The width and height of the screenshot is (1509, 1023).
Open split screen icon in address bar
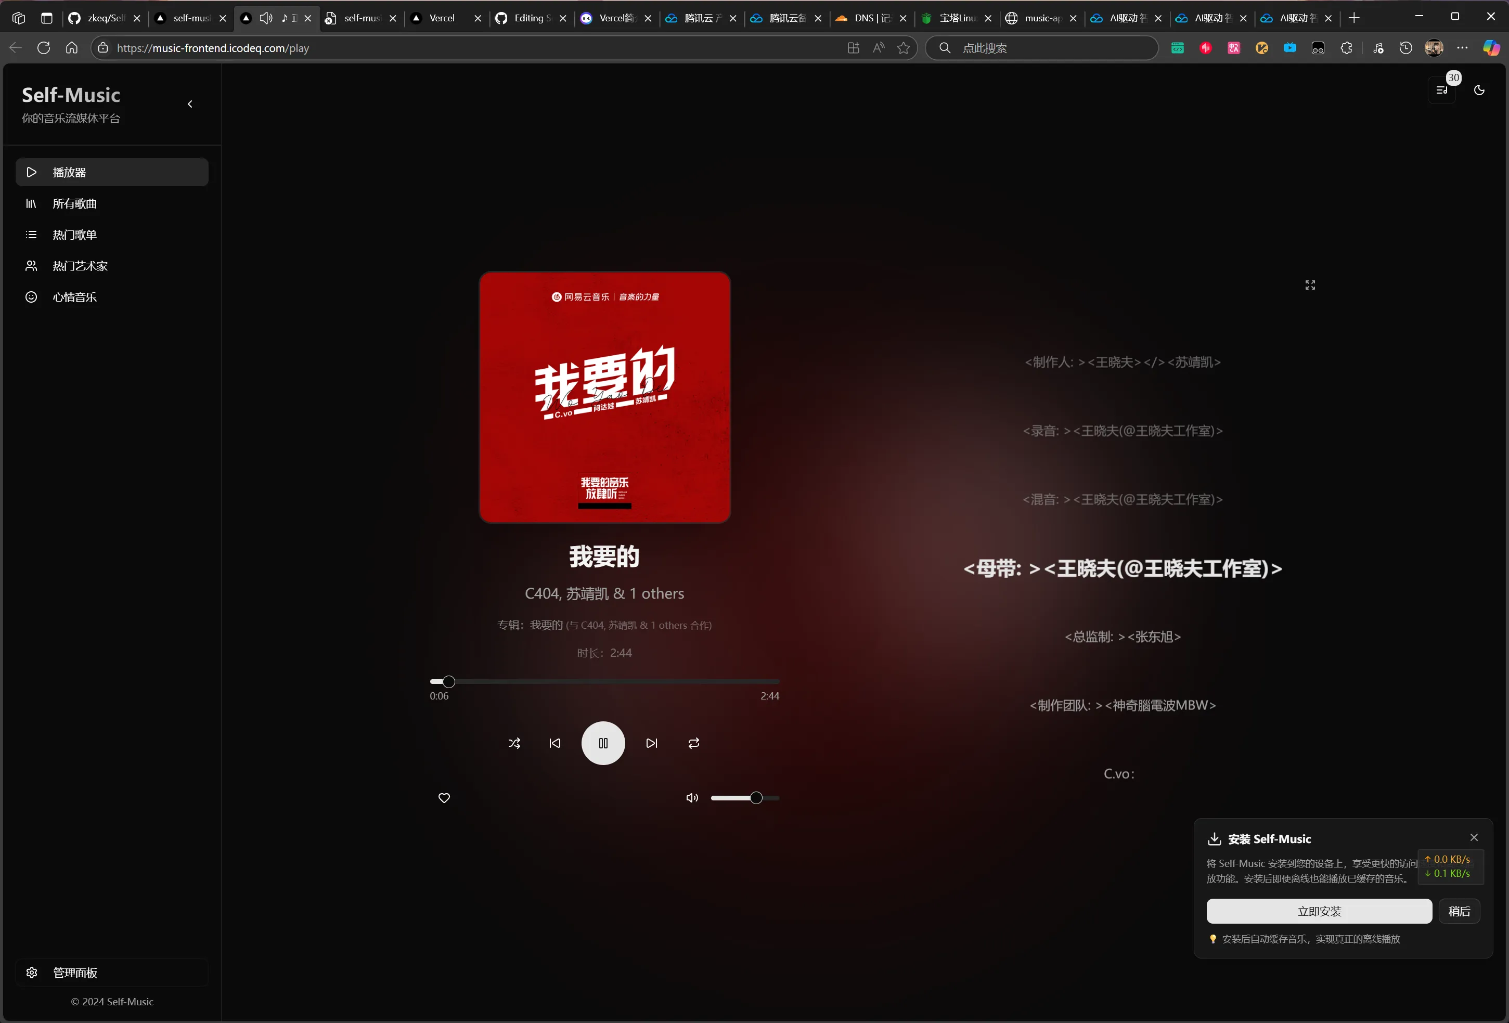point(853,48)
